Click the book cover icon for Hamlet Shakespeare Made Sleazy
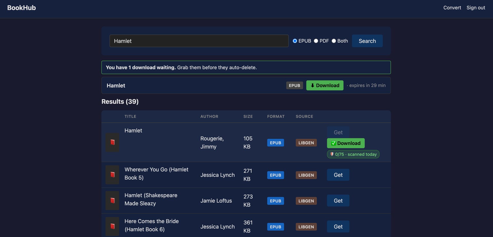The height and width of the screenshot is (237, 493). tap(112, 200)
